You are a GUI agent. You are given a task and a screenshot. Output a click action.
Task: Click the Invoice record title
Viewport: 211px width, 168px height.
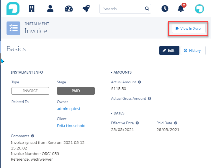[36, 31]
